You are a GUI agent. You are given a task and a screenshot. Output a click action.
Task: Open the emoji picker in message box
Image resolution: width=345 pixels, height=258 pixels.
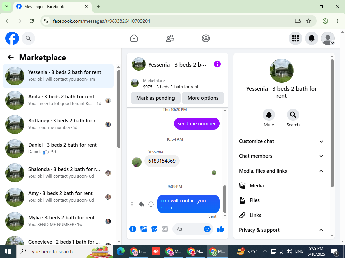pos(207,229)
